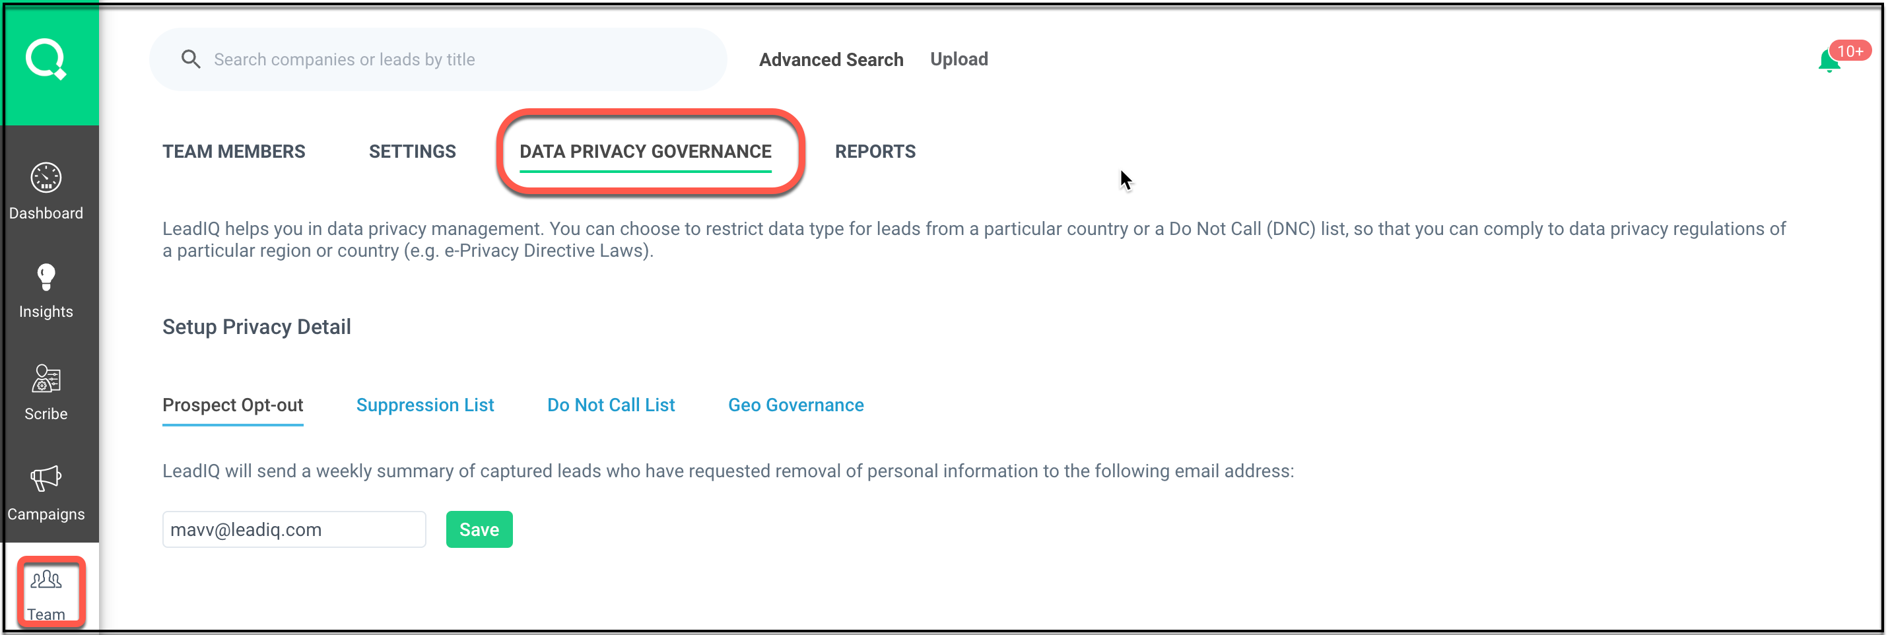Select the Data Privacy Governance tab

645,152
